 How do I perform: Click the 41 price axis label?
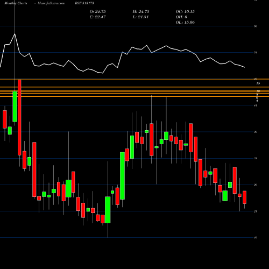click(256, 105)
